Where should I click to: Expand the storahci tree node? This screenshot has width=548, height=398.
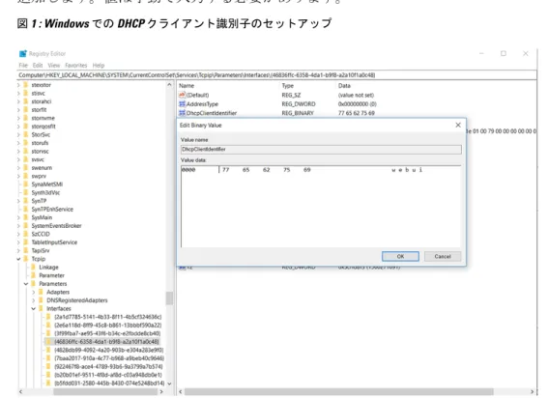click(19, 101)
